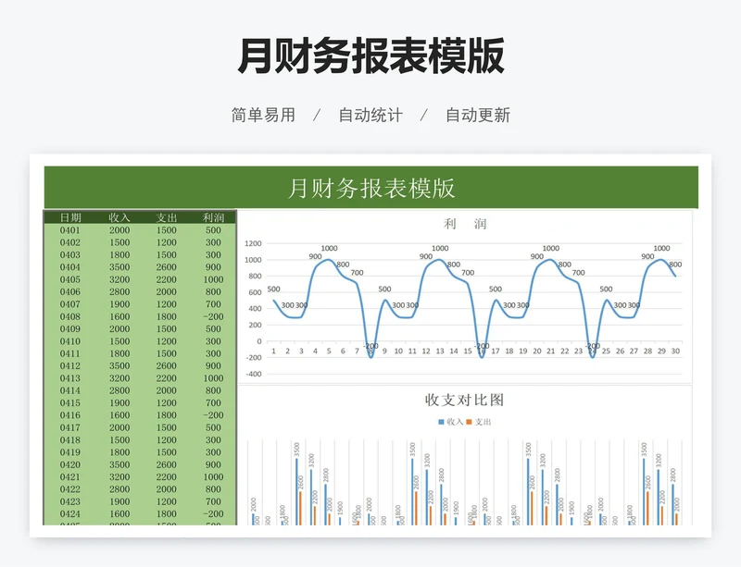Click the 1000 data label above day 29
The height and width of the screenshot is (567, 741).
(661, 248)
